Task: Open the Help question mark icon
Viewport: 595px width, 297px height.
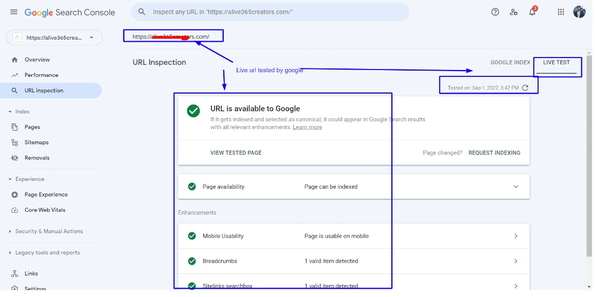Action: pos(495,12)
